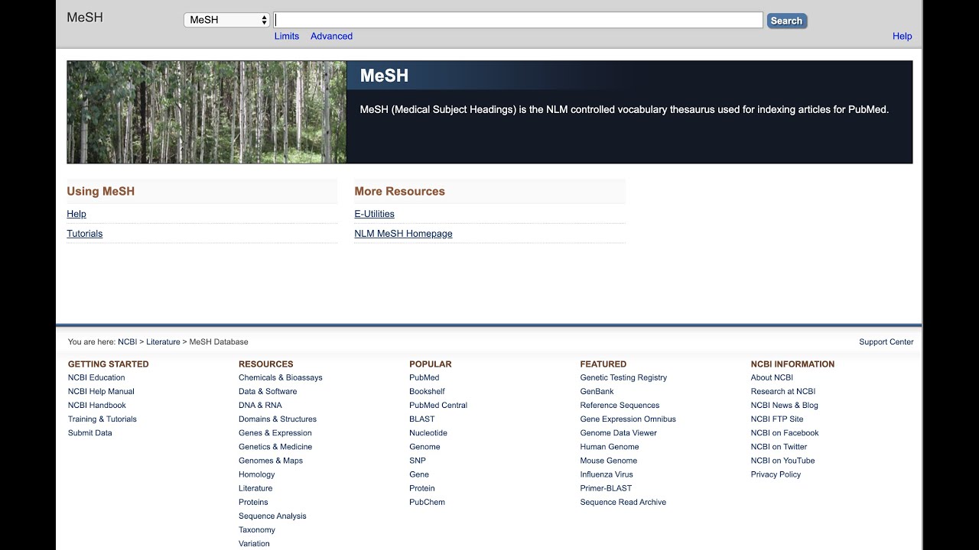Open the MeSH database dropdown

tap(227, 20)
